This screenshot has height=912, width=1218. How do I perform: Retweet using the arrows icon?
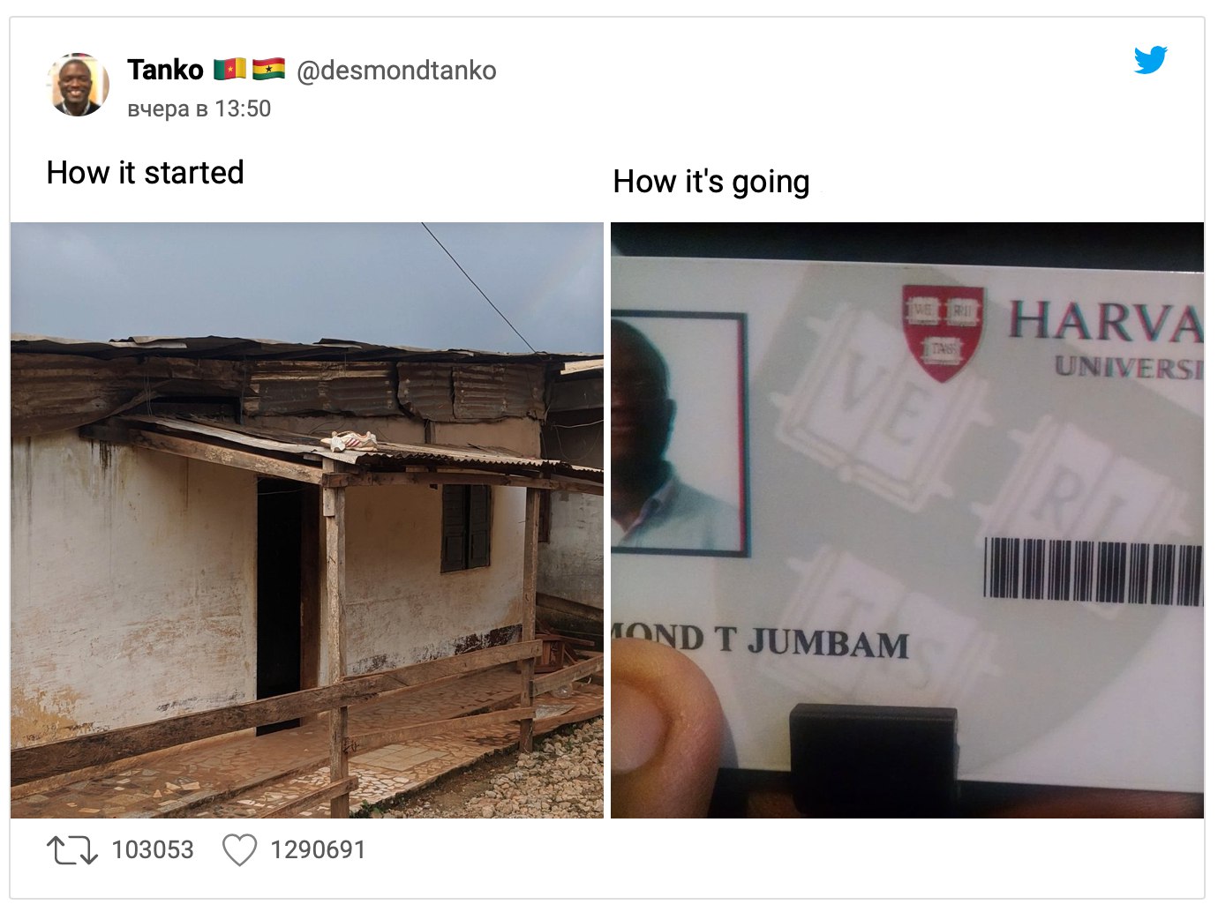72,850
